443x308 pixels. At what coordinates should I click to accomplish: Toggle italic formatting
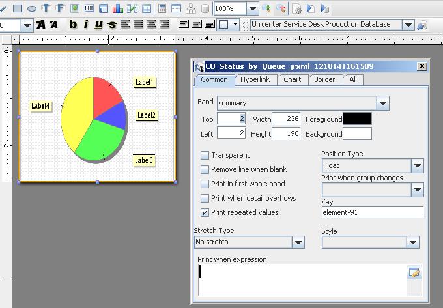coord(86,25)
